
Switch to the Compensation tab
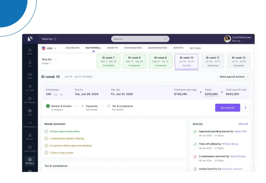pyautogui.click(x=133, y=48)
